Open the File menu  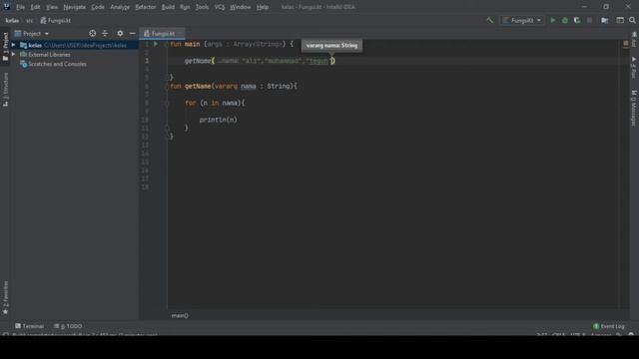20,7
